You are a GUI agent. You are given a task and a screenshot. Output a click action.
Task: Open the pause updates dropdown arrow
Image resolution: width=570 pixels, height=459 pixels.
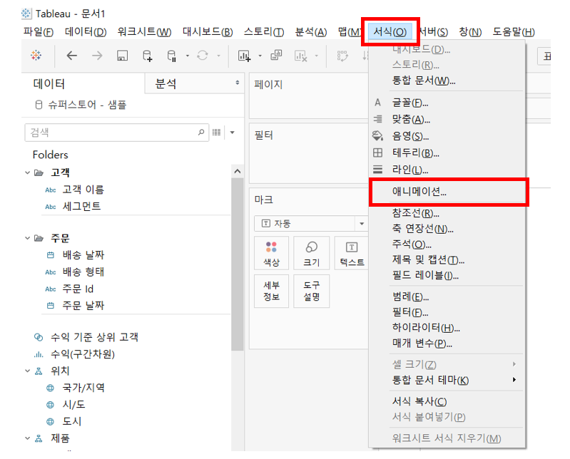click(x=188, y=56)
